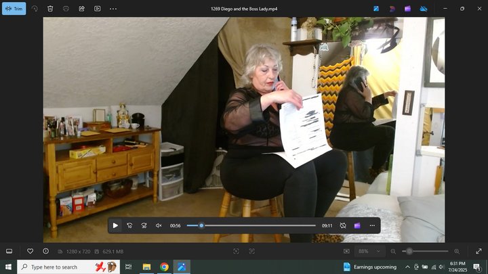Unmute the video volume
The height and width of the screenshot is (274, 488).
(x=159, y=225)
